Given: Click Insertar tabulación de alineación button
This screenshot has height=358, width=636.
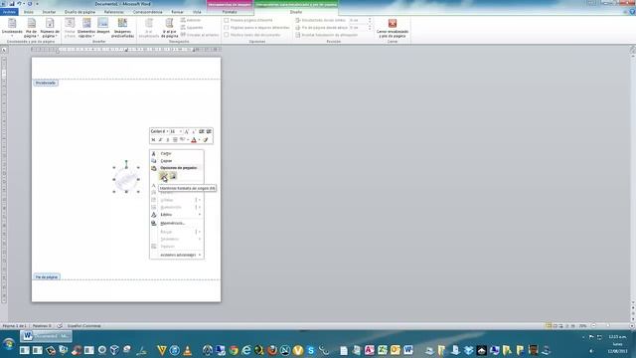Looking at the screenshot, I should pyautogui.click(x=327, y=35).
